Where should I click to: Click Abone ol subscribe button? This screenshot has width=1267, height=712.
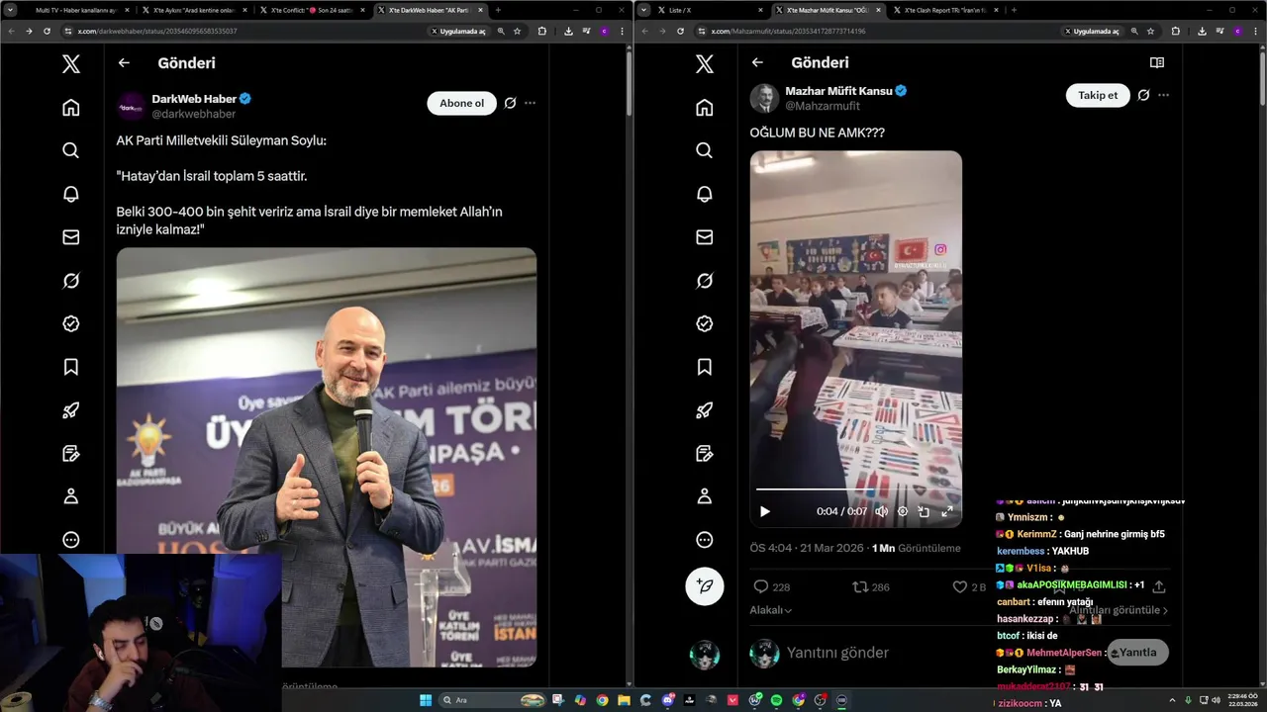(x=461, y=103)
